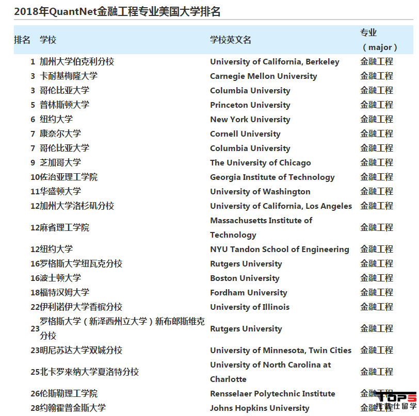Select "Columbia University" in the rank 7 row
Screen dimensions: 419x416
(x=250, y=148)
